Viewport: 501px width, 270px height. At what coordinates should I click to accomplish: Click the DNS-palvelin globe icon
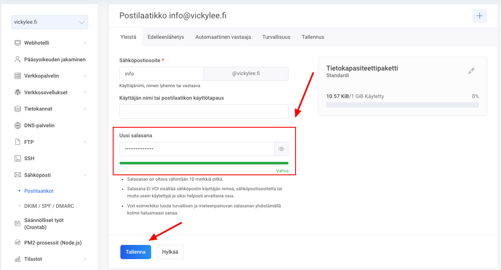tap(18, 125)
